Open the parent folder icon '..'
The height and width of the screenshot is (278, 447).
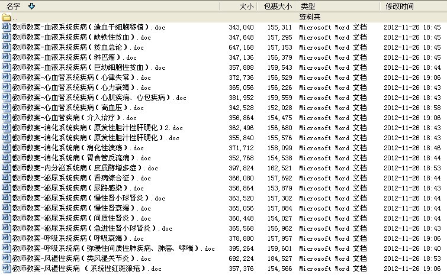[x=7, y=18]
